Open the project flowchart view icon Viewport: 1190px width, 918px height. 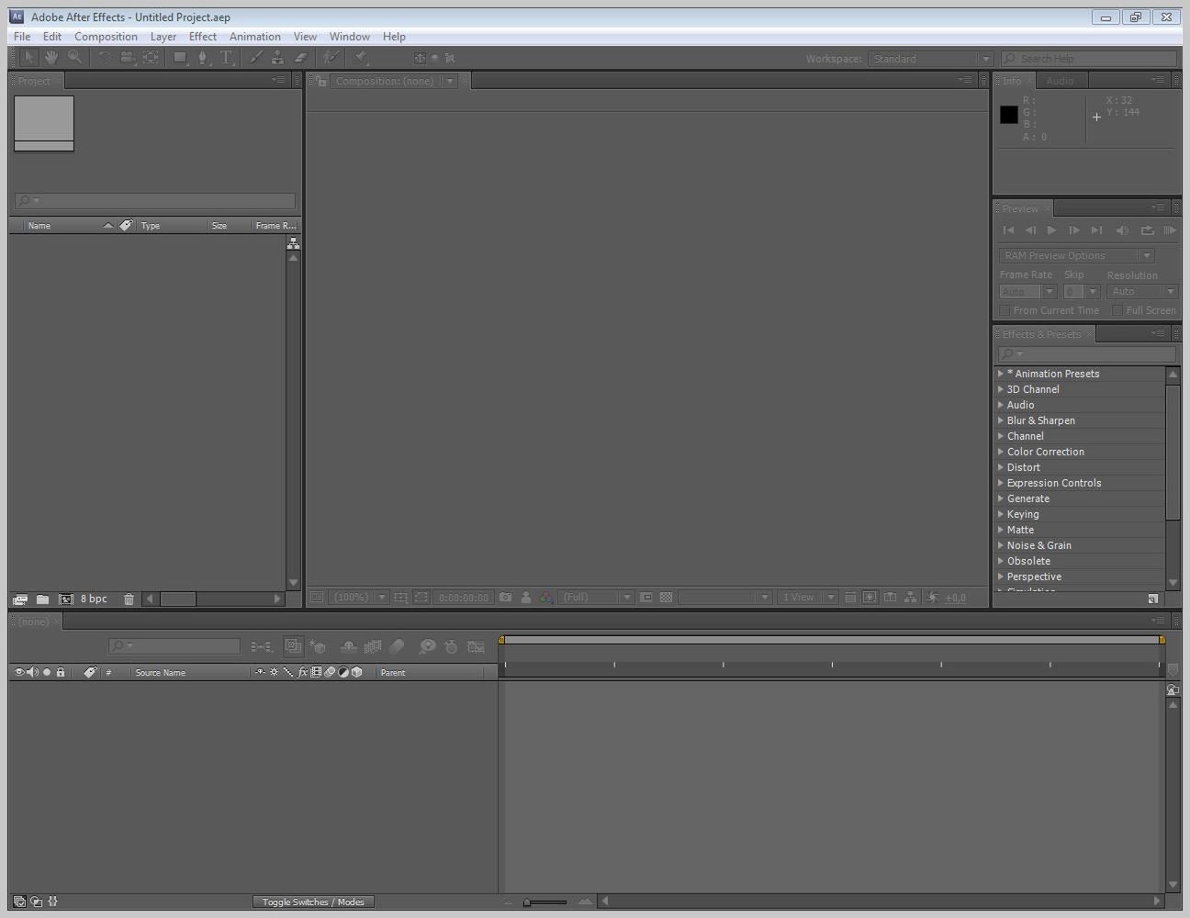[293, 243]
